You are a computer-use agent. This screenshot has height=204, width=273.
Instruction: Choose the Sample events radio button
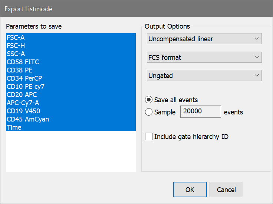pyautogui.click(x=149, y=112)
